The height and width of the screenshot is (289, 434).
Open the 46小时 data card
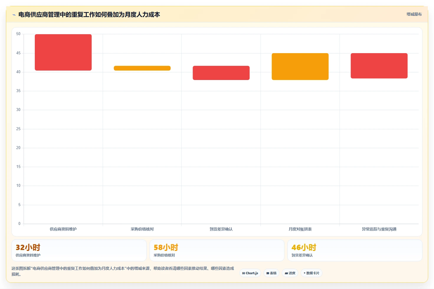pos(355,250)
